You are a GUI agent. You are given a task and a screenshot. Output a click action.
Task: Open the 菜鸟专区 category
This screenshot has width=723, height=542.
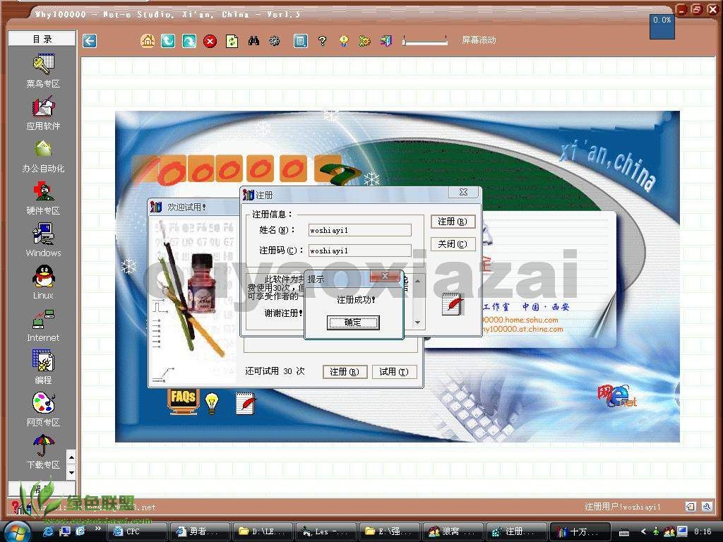click(43, 71)
